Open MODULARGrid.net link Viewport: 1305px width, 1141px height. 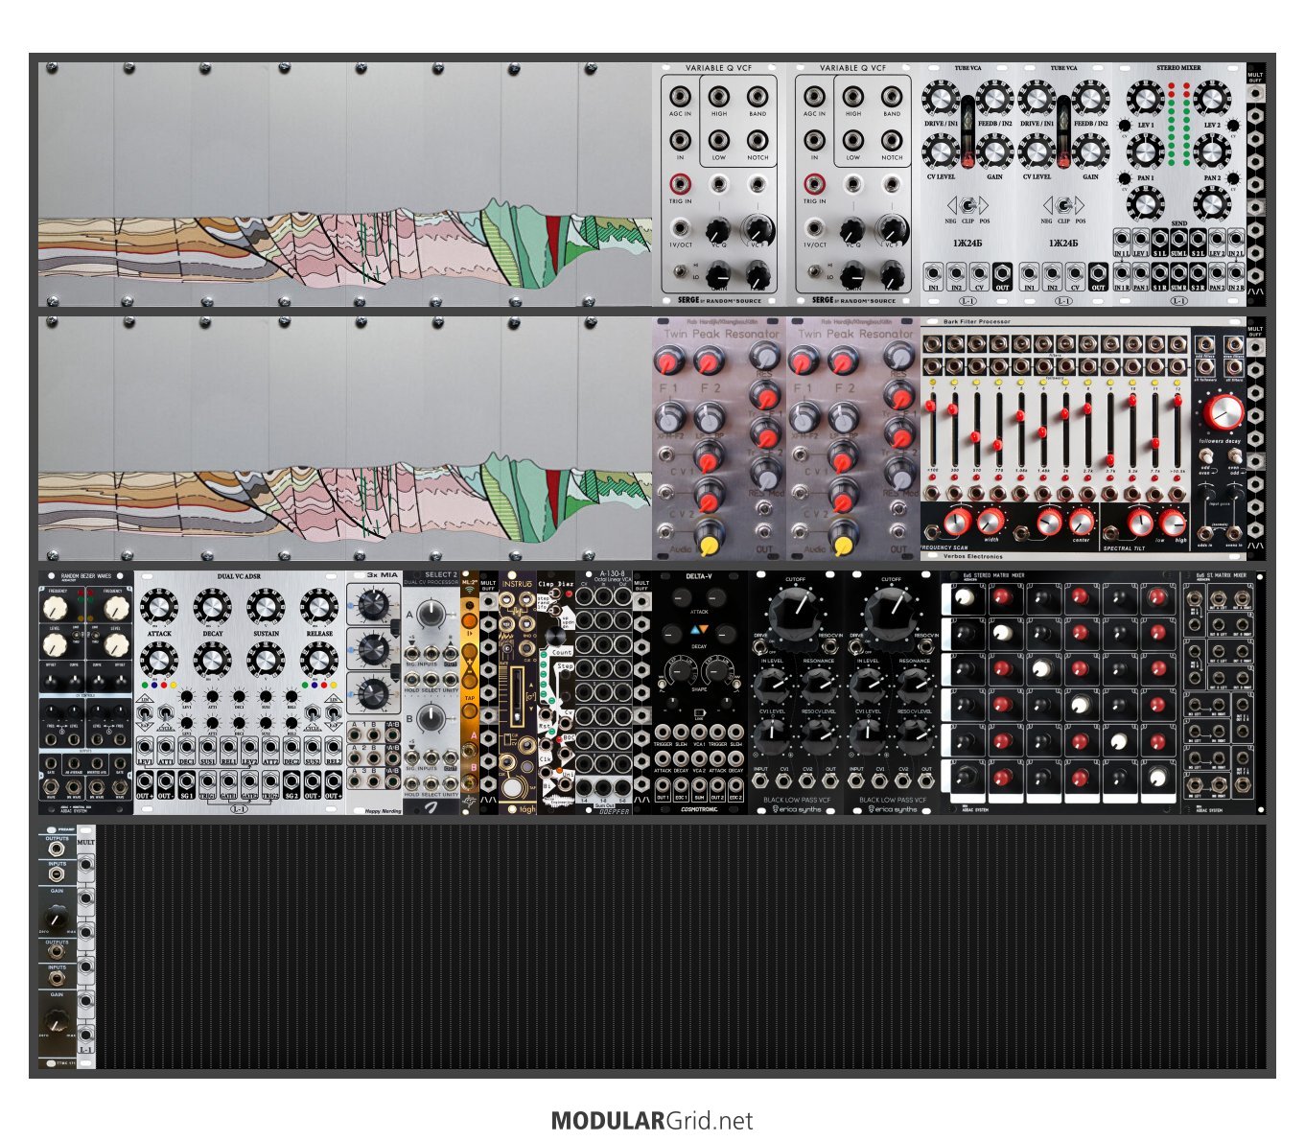652,1121
